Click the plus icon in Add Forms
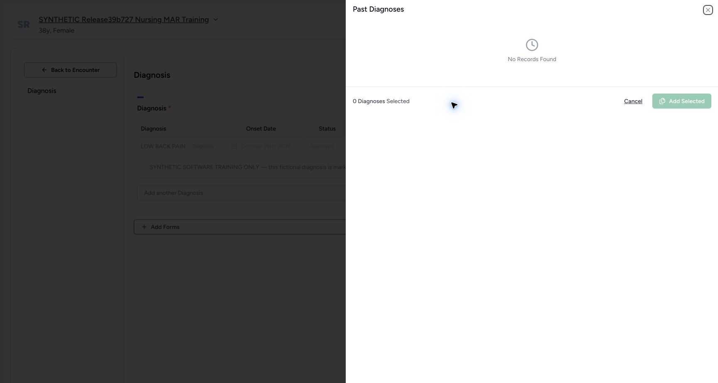Screen dimensions: 718x383 144,227
